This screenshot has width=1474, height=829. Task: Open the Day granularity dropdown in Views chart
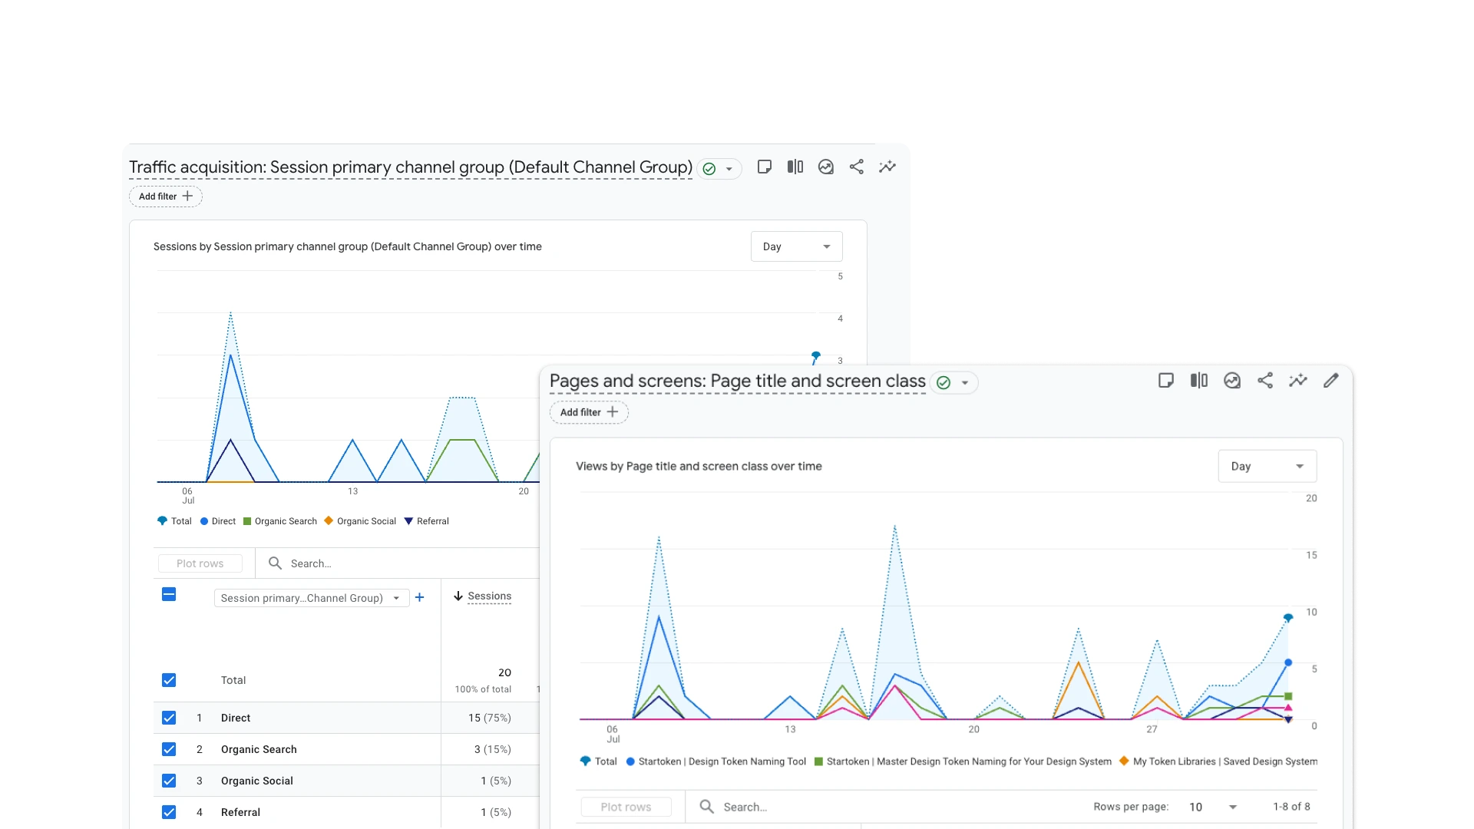(x=1267, y=466)
